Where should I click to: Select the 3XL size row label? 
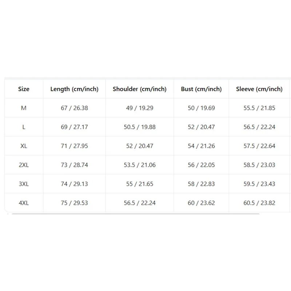[24, 184]
